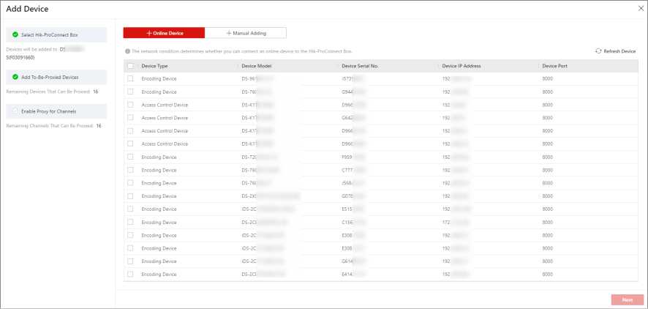Switch to the Manual Adding tab
The width and height of the screenshot is (648, 309).
pyautogui.click(x=246, y=33)
